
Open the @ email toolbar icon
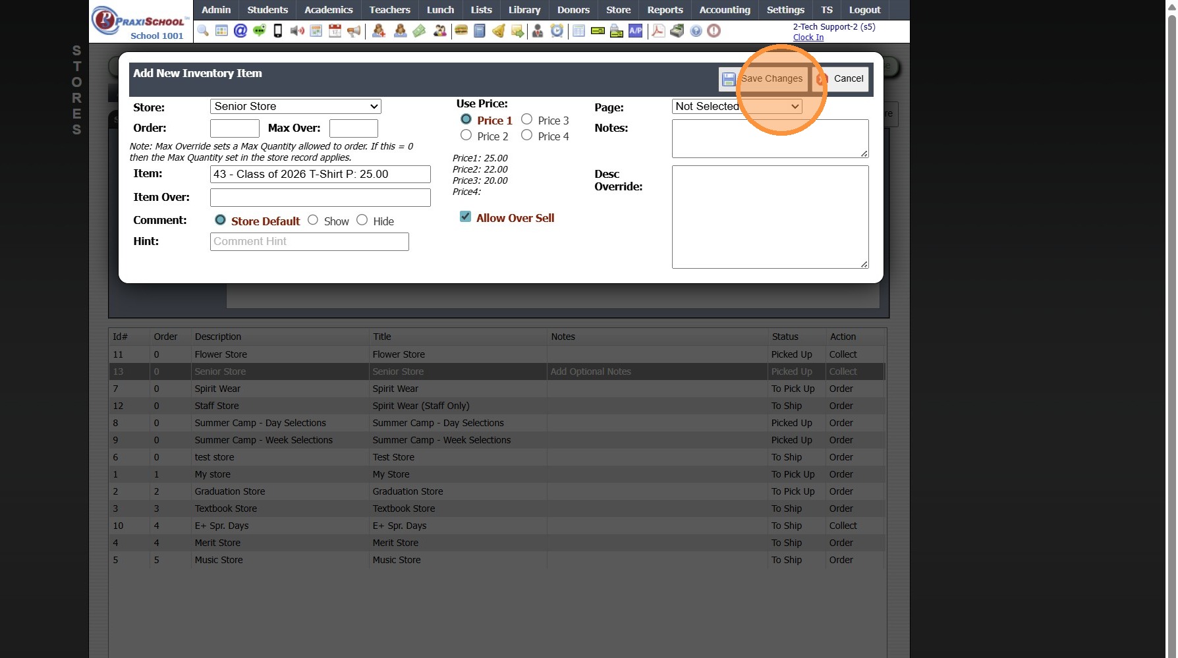(240, 31)
